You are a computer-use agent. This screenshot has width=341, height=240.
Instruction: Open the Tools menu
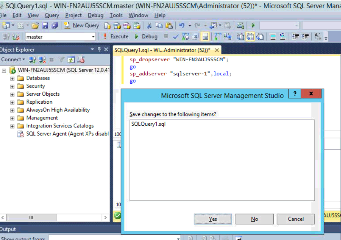point(116,15)
